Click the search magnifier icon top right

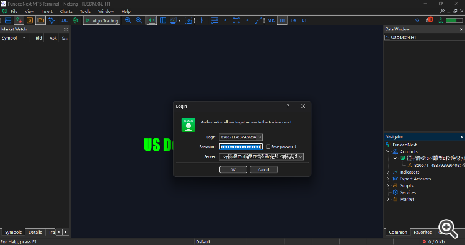417,20
